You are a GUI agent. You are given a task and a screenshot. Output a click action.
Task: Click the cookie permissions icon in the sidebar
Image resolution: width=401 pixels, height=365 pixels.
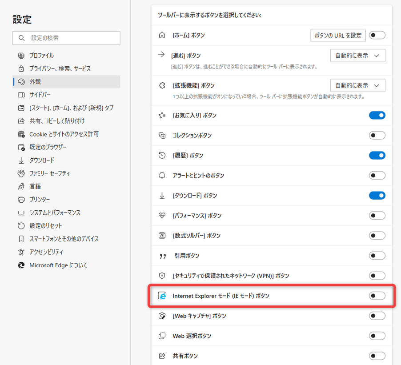click(21, 134)
